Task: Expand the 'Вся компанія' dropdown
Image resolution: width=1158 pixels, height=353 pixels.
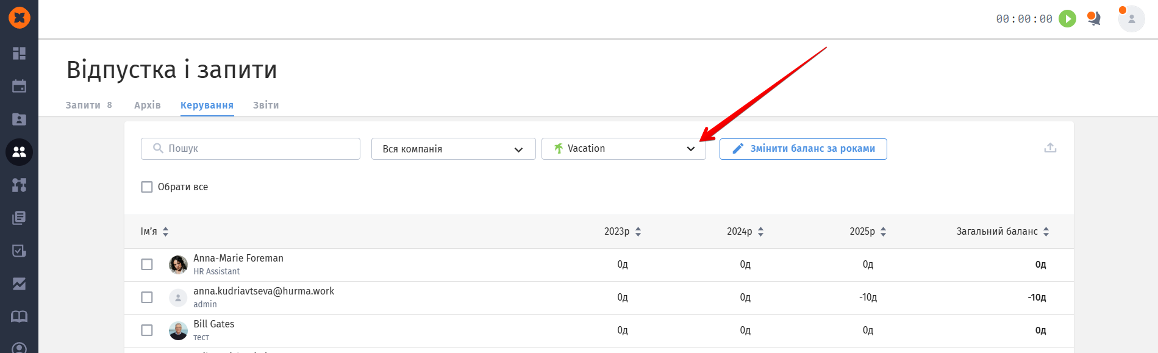Action: point(453,149)
